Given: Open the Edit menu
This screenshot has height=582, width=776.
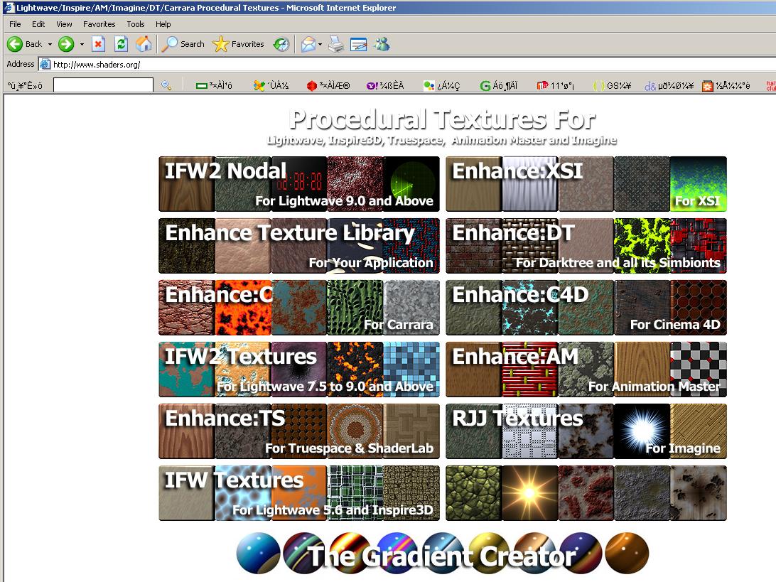Looking at the screenshot, I should pos(38,23).
